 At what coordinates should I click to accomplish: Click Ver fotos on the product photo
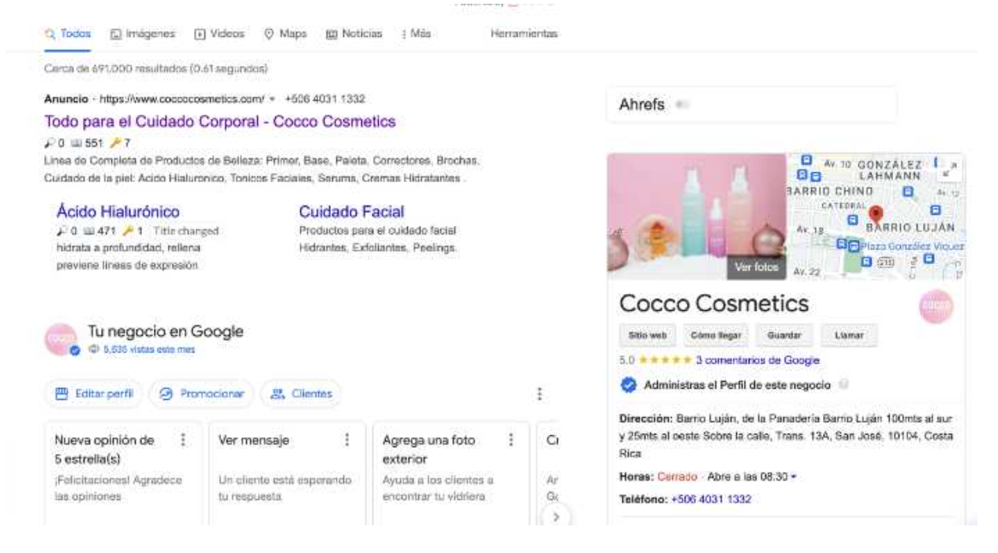(x=756, y=267)
